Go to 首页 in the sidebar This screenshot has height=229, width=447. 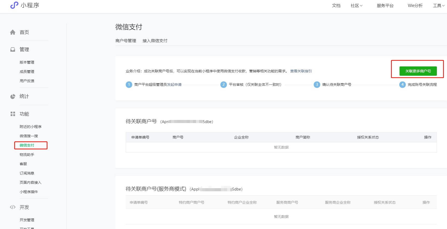(24, 32)
